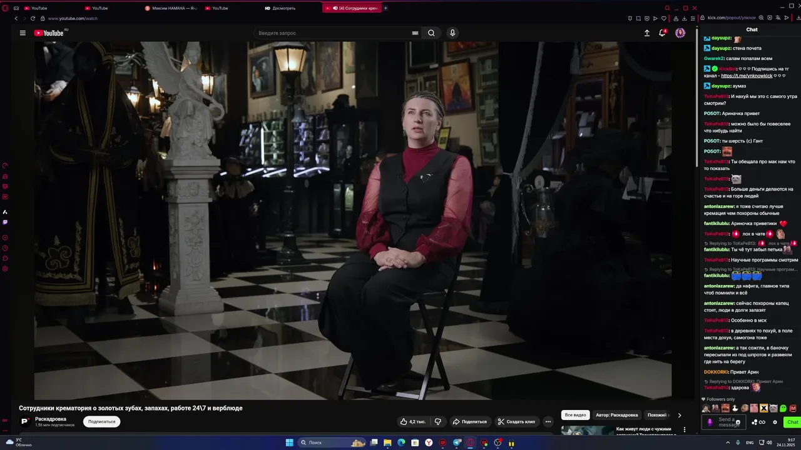Screen dimensions: 801x450
Task: Subscribe with the Подписаться button
Action: point(102,422)
